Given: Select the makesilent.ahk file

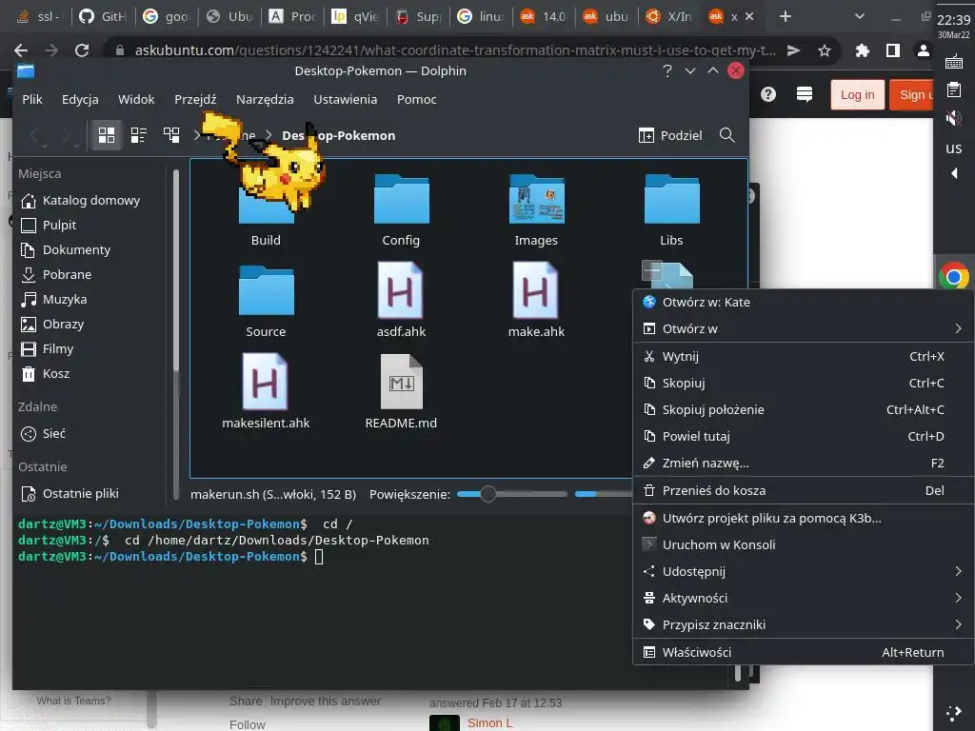Looking at the screenshot, I should (x=267, y=393).
